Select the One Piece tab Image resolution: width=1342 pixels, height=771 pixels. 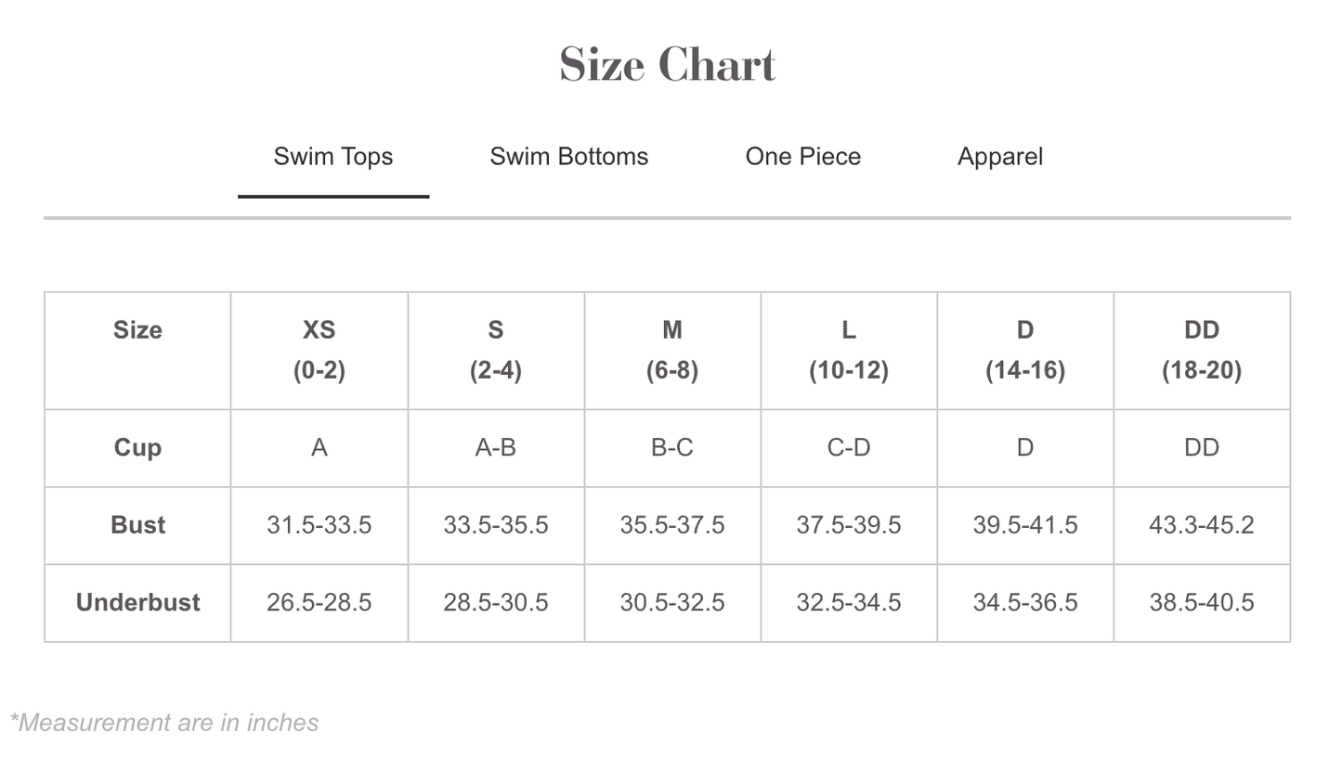[x=802, y=157]
